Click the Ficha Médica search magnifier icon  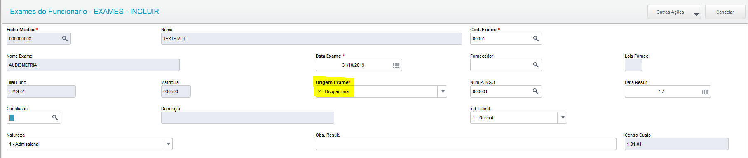[x=65, y=39]
